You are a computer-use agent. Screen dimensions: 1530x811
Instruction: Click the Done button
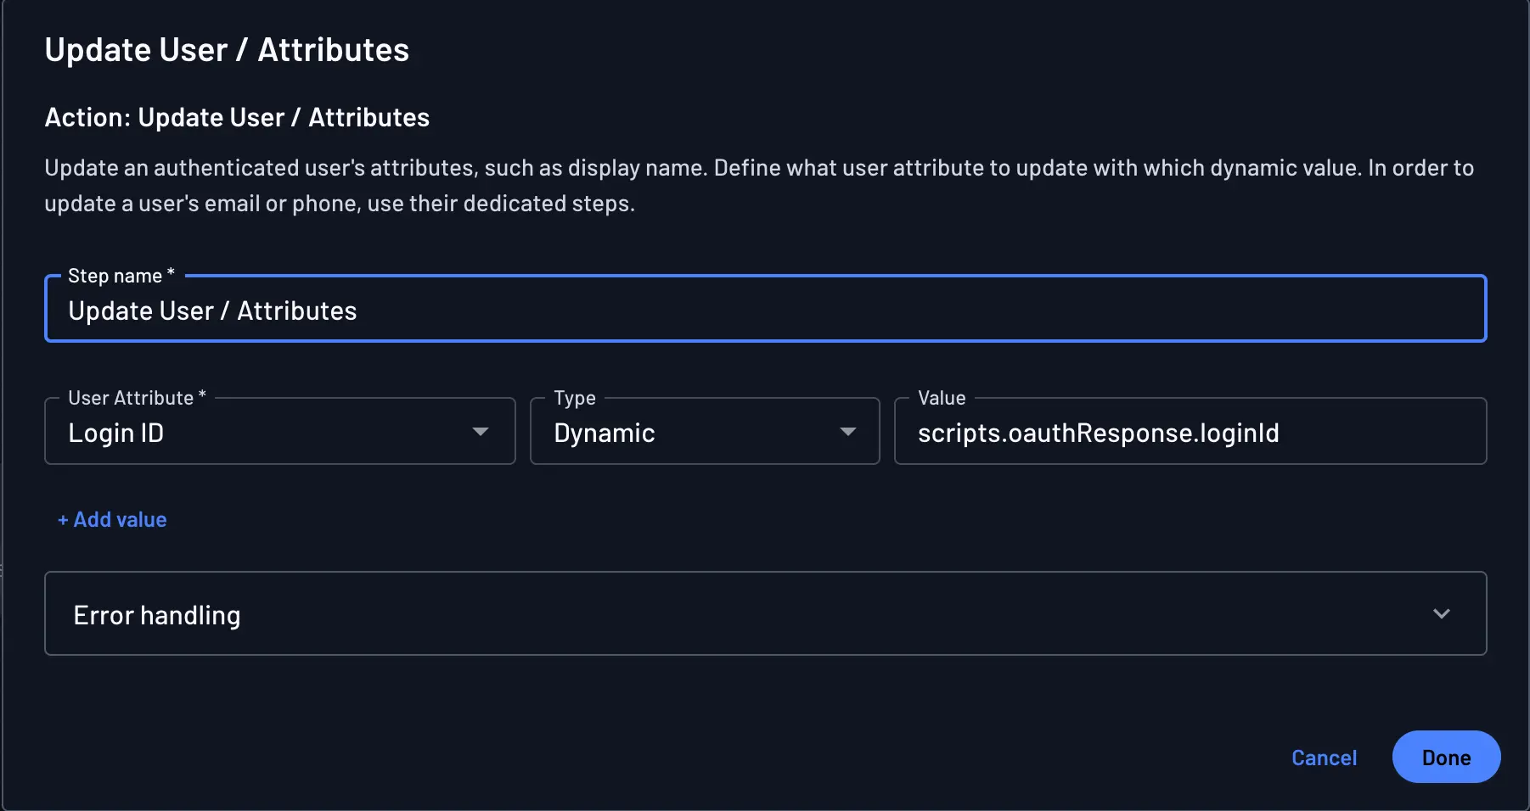click(1446, 757)
